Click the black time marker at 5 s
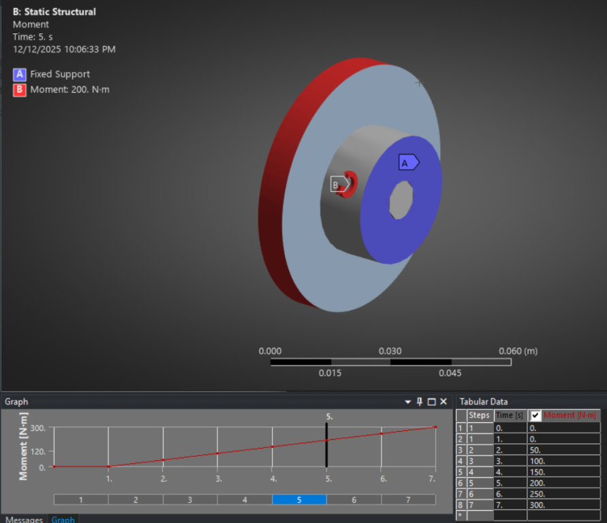Viewport: 607px width, 523px height. tap(326, 445)
